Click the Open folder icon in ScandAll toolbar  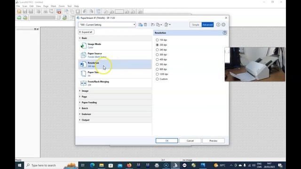pos(19,11)
